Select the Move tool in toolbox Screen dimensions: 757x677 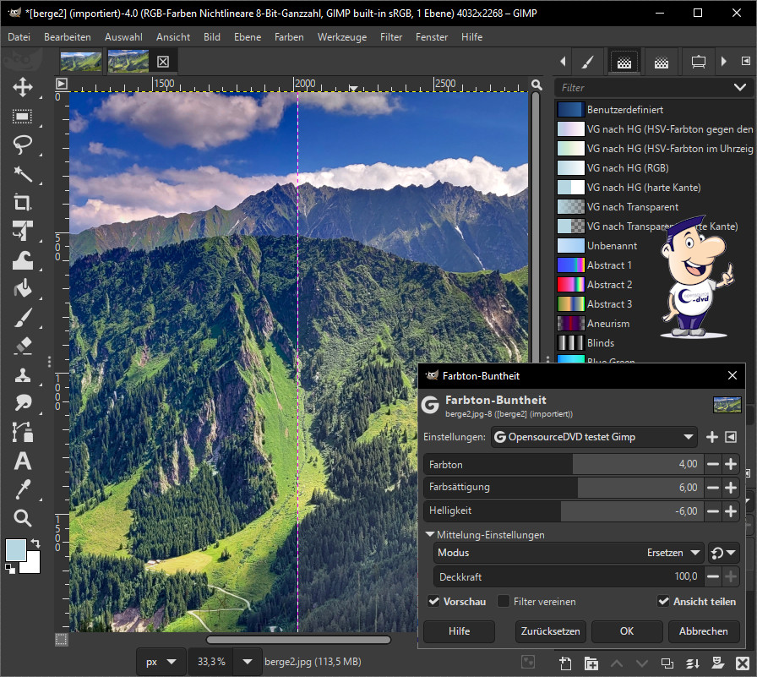pos(23,87)
